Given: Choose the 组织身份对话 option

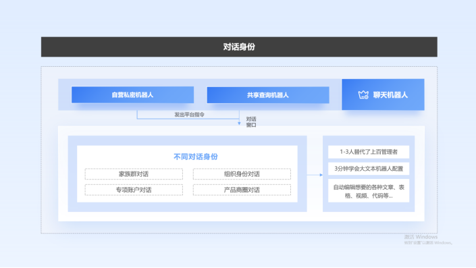Looking at the screenshot, I should point(242,174).
